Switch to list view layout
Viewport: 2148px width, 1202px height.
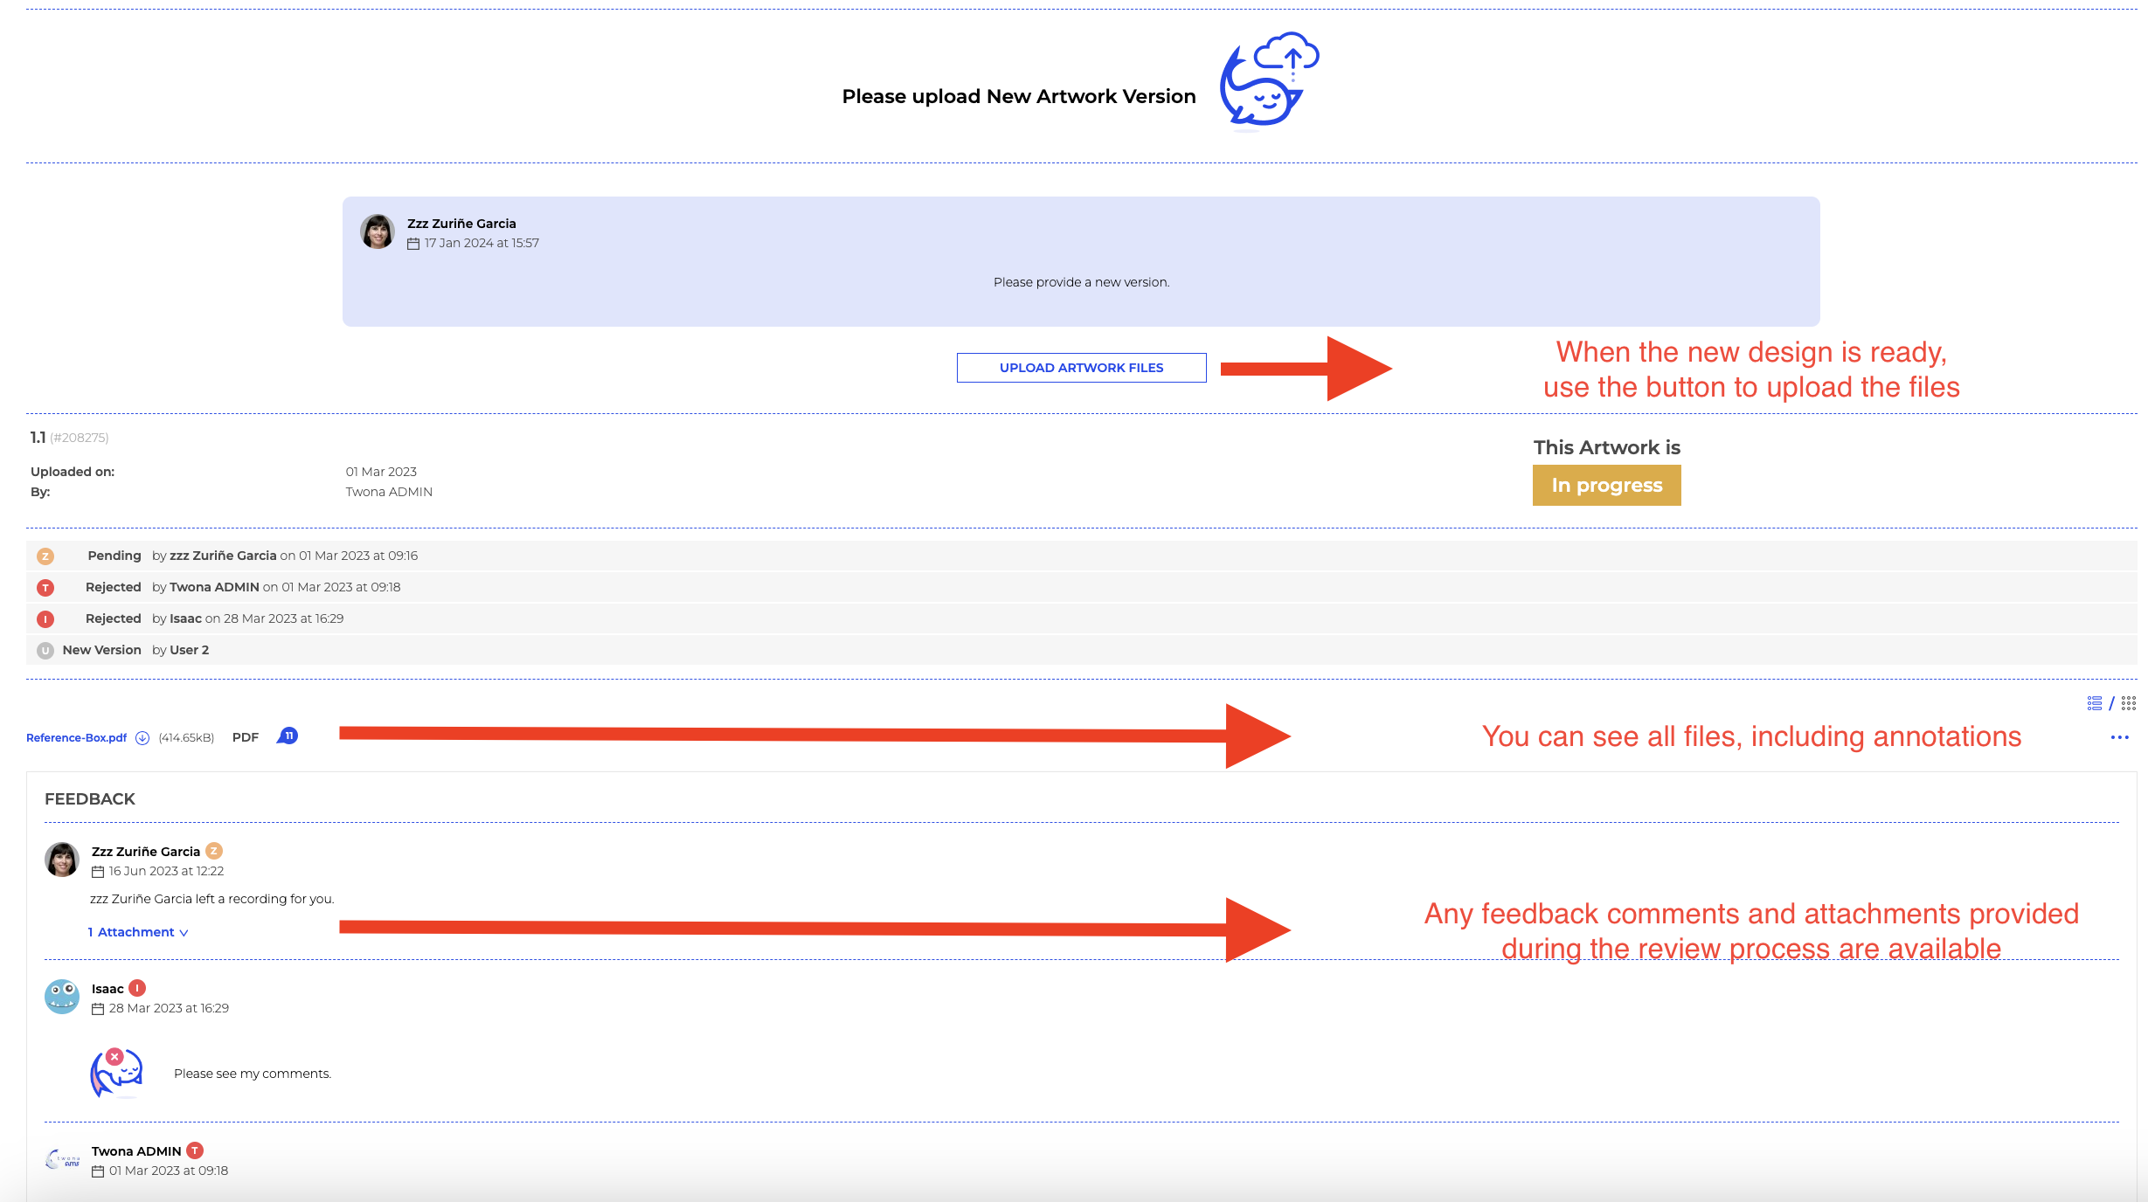point(2095,703)
